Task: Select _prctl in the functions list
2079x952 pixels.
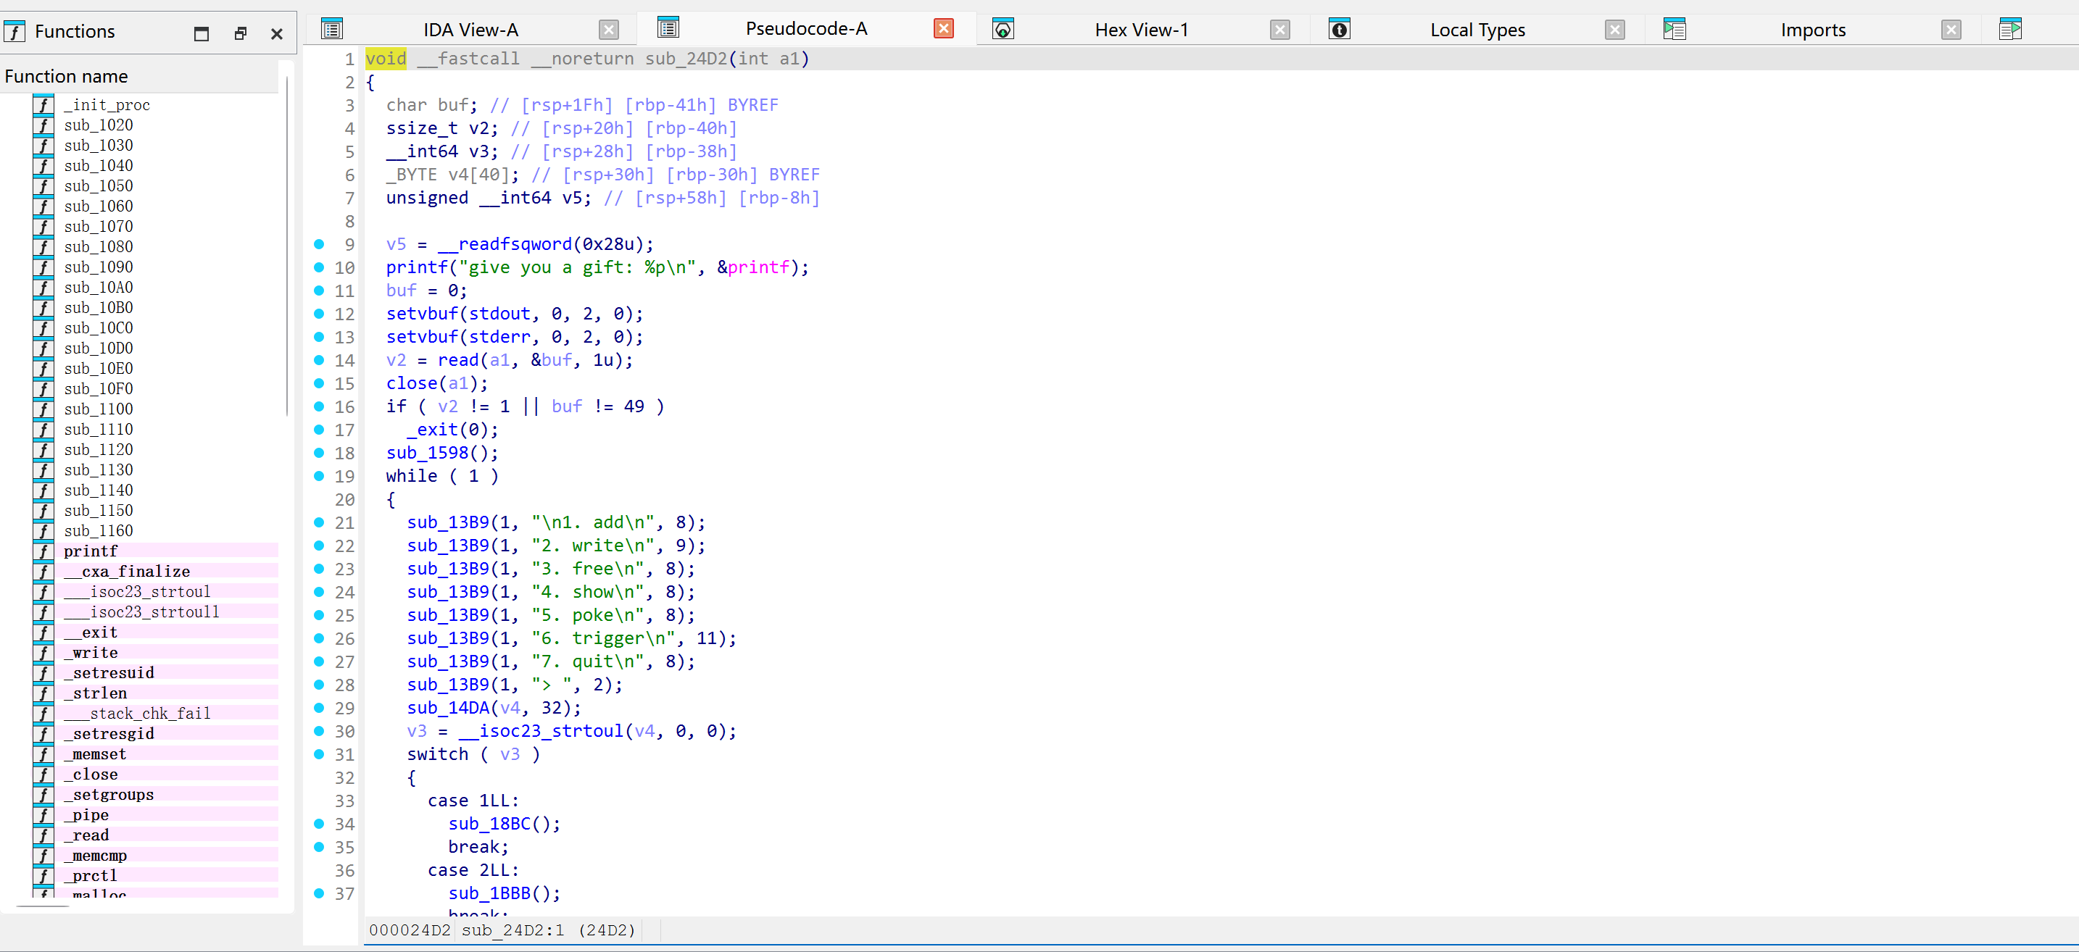Action: pos(91,875)
